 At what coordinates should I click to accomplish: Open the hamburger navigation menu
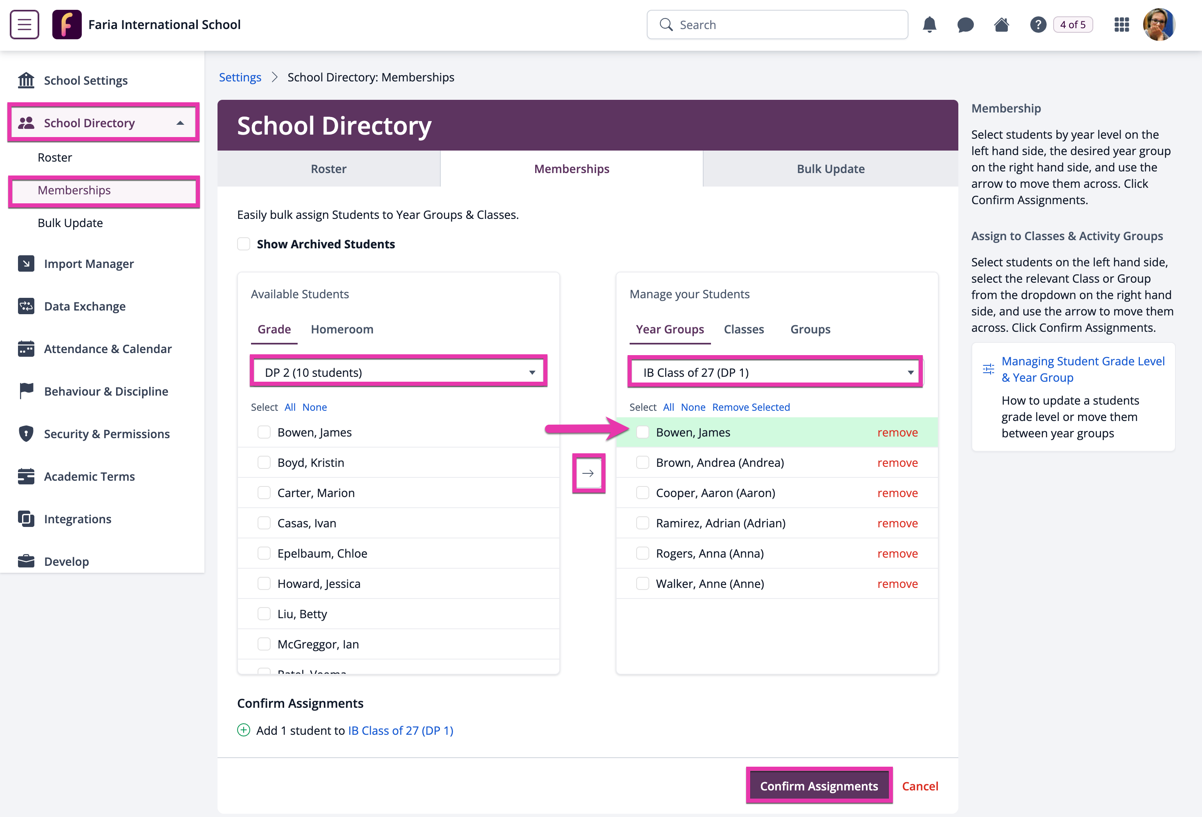click(x=24, y=24)
